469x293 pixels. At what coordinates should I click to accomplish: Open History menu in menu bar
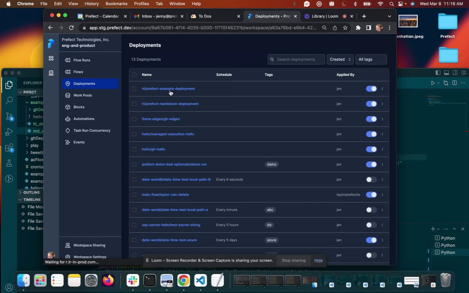pos(92,4)
